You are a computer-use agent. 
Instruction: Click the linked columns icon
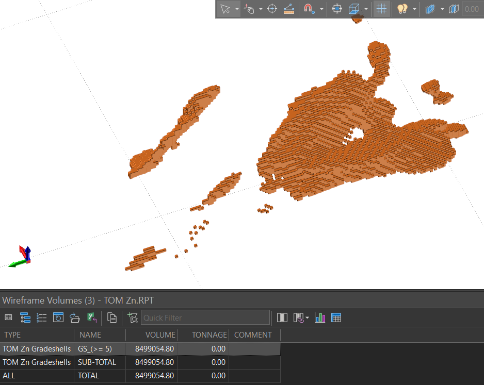pyautogui.click(x=298, y=317)
